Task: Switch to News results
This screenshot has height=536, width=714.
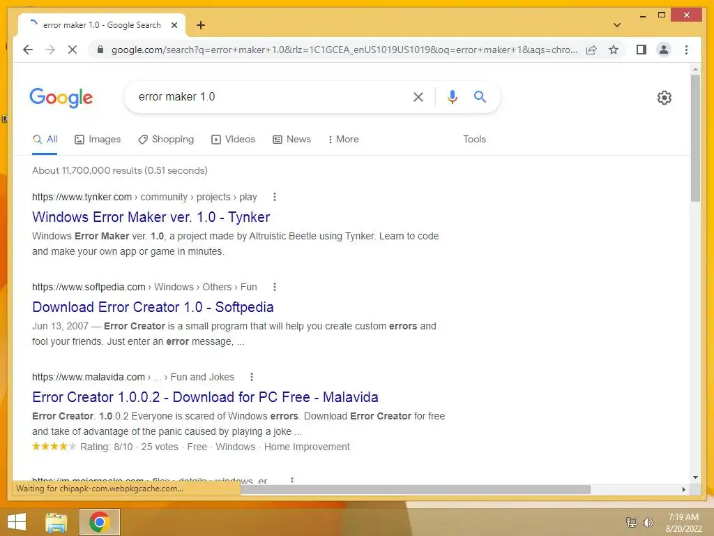Action: pos(291,140)
